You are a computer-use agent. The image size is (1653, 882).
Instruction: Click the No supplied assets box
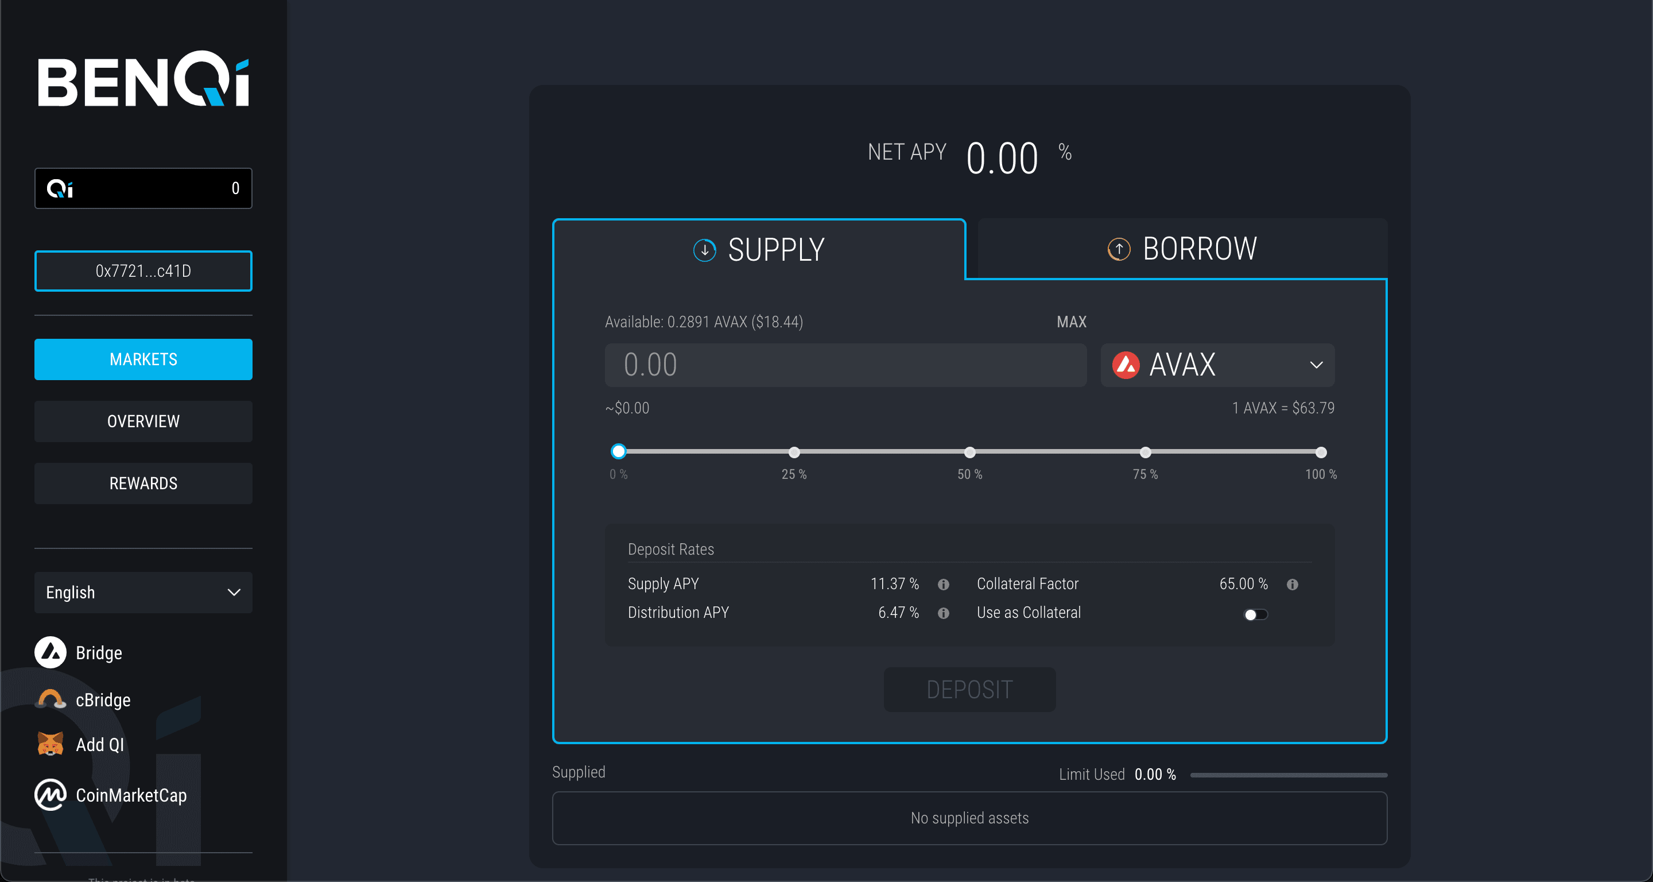click(x=969, y=818)
